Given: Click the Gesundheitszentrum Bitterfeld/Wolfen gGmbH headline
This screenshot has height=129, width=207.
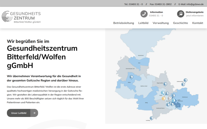Looking at the screenshot, I should [42, 57].
